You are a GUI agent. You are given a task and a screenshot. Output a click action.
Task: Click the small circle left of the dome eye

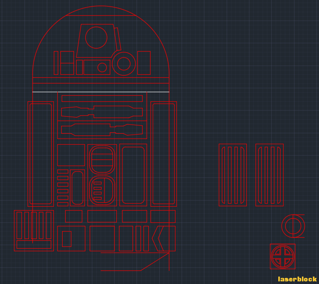[x=102, y=67]
